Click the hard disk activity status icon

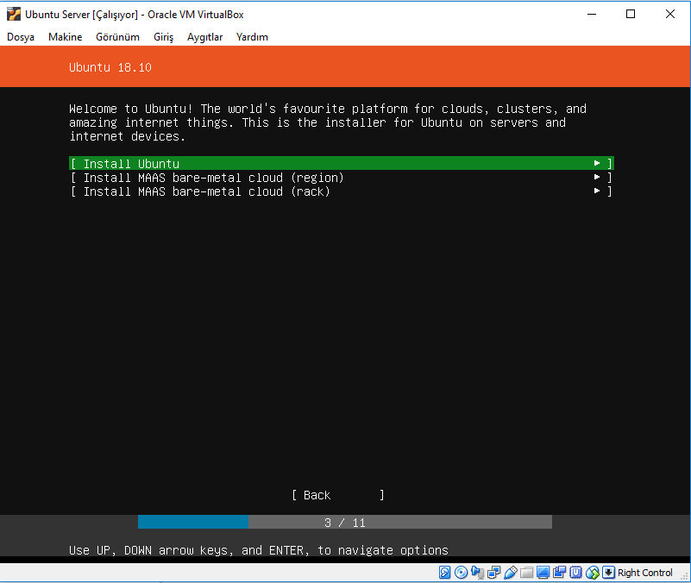coord(444,573)
